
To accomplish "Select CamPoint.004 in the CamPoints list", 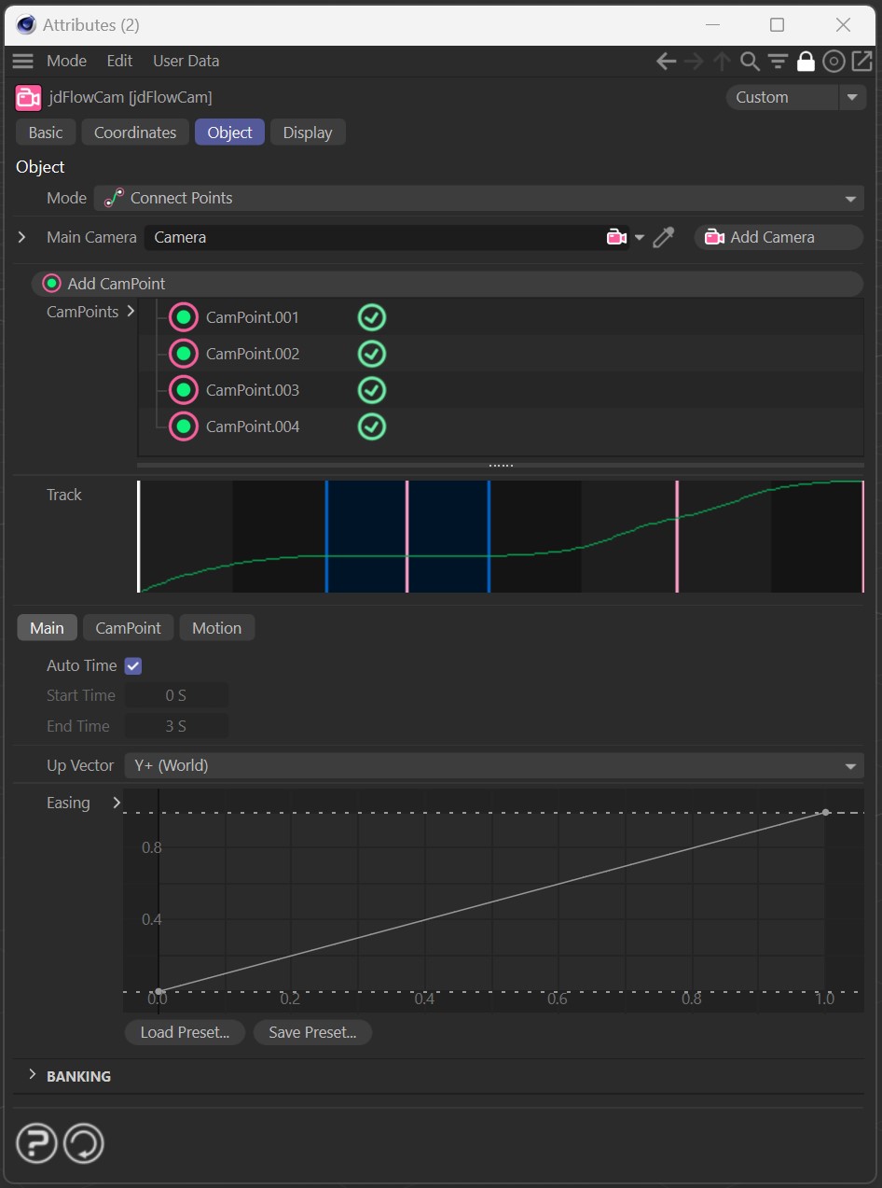I will coord(253,427).
